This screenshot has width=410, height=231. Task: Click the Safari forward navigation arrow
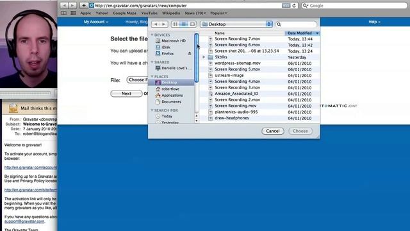click(x=72, y=6)
